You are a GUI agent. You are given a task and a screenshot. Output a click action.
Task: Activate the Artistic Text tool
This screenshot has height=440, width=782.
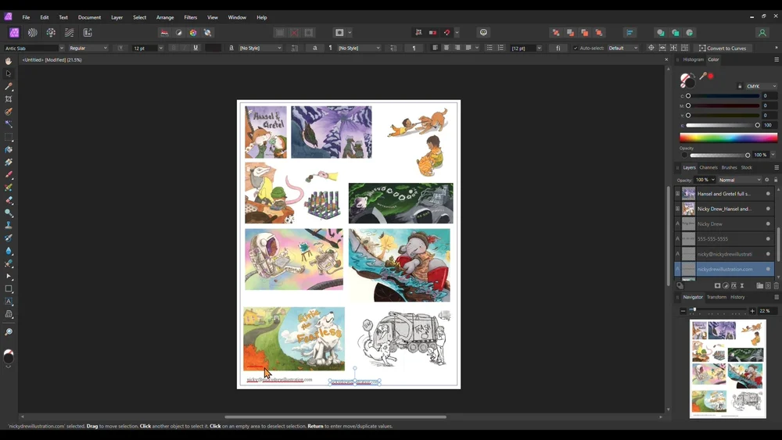tap(9, 301)
